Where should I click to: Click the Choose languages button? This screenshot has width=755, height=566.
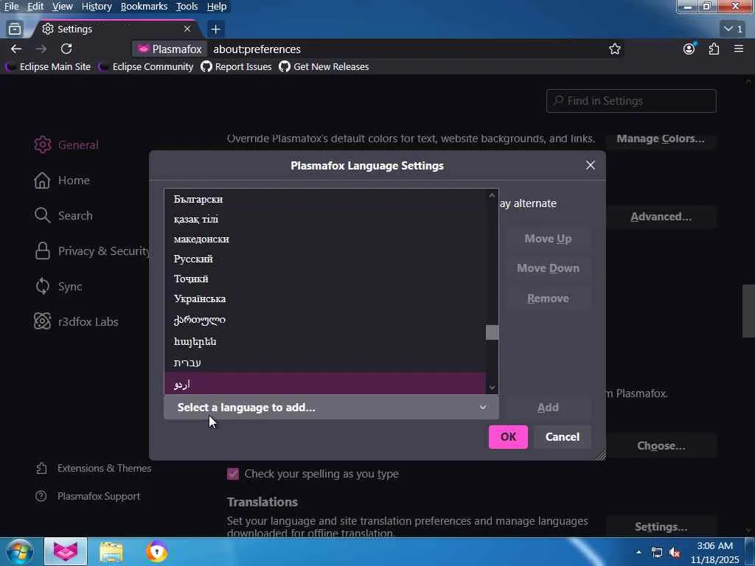tap(661, 446)
